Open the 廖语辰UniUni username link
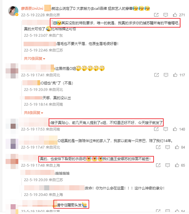Screen dimensions: 189x214 coord(32,9)
